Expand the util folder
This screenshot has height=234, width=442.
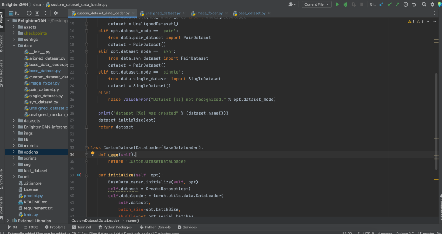[14, 177]
